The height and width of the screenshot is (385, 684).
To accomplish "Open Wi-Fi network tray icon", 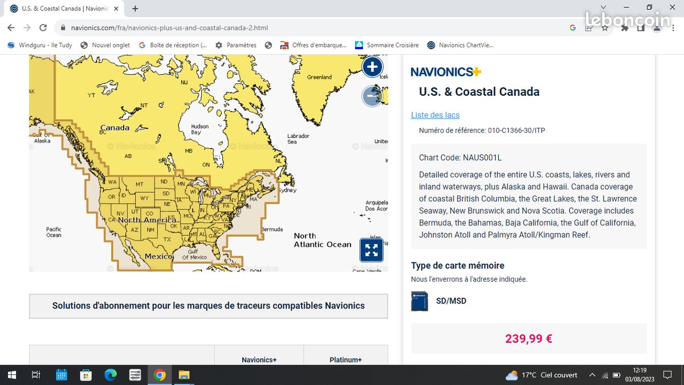I will (604, 375).
